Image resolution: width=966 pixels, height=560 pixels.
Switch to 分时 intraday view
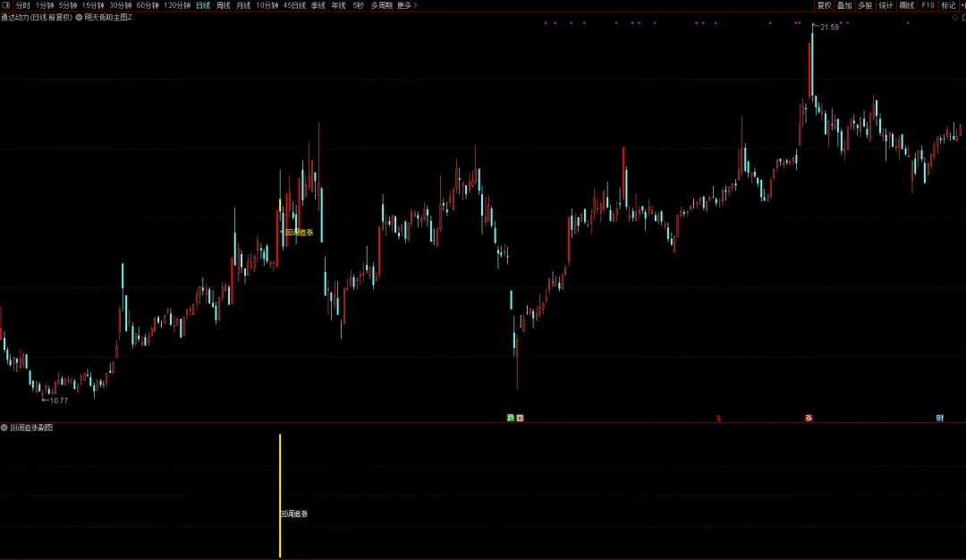pos(22,5)
